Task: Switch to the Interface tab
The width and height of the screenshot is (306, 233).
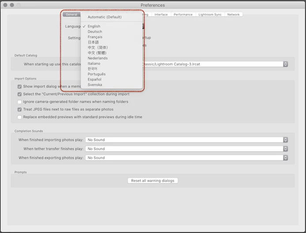Action: (x=161, y=15)
